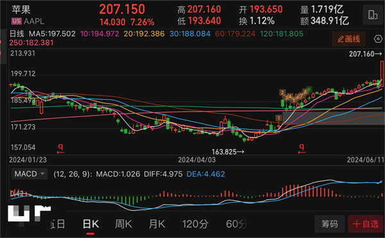Click the 213.931 price axis label
This screenshot has height=238, width=385.
tap(22, 53)
